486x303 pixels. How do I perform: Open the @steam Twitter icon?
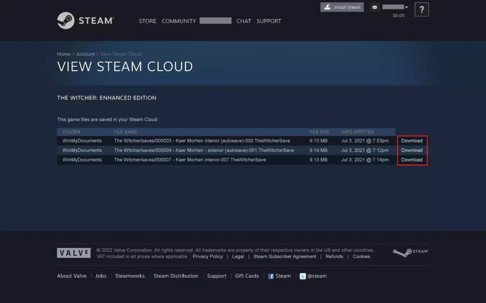[x=302, y=276]
